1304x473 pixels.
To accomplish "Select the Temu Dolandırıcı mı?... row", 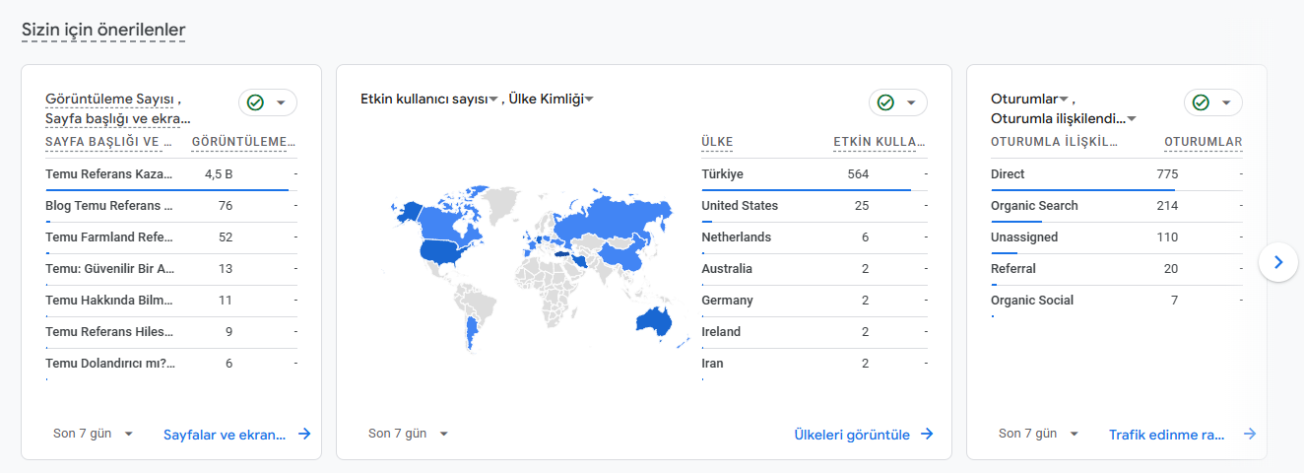I will (x=171, y=364).
